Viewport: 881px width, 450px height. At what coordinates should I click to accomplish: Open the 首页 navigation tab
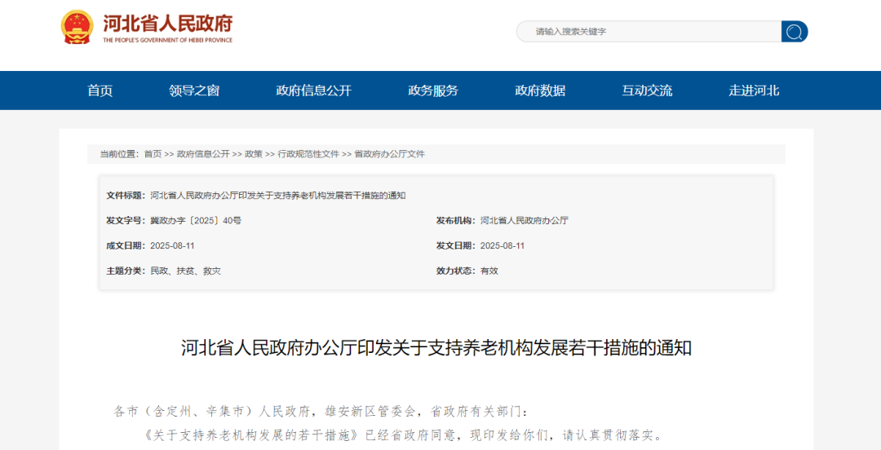point(100,90)
